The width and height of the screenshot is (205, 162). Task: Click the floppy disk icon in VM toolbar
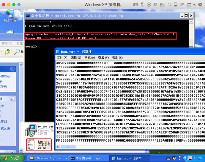(162, 5)
